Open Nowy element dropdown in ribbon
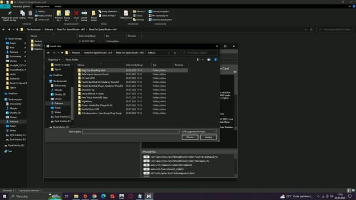 [x=108, y=12]
